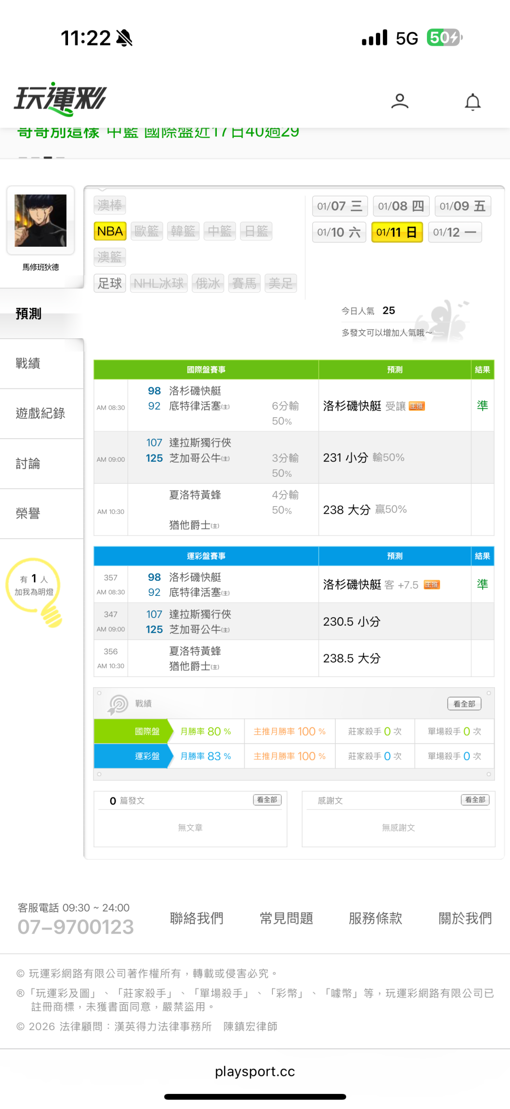The height and width of the screenshot is (1109, 510).
Task: Select the 足球 sport filter
Action: [110, 283]
